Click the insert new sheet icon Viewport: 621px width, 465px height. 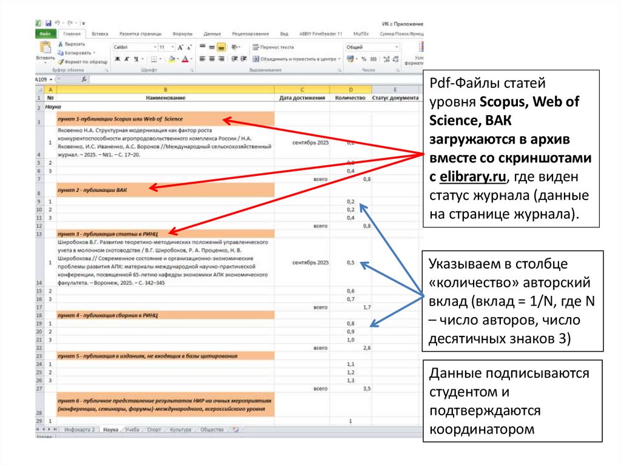[236, 430]
